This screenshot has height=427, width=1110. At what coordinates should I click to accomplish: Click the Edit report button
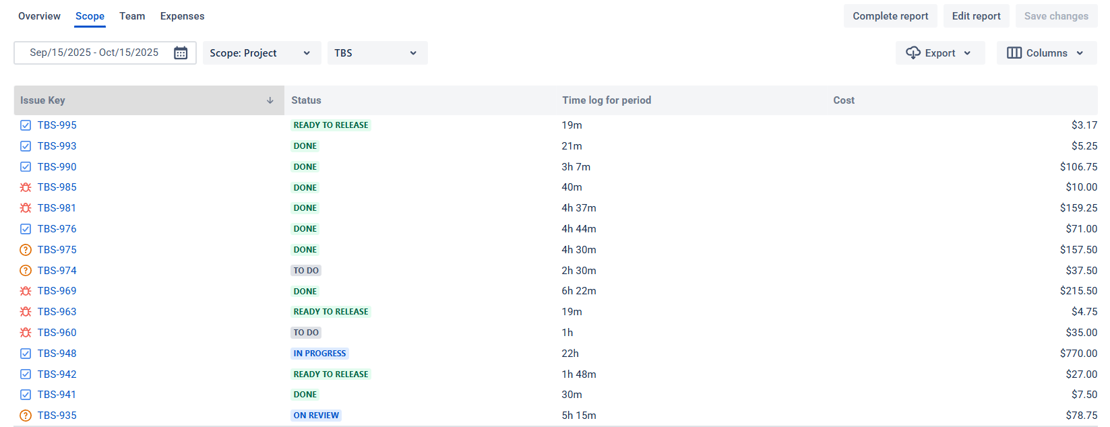point(976,16)
